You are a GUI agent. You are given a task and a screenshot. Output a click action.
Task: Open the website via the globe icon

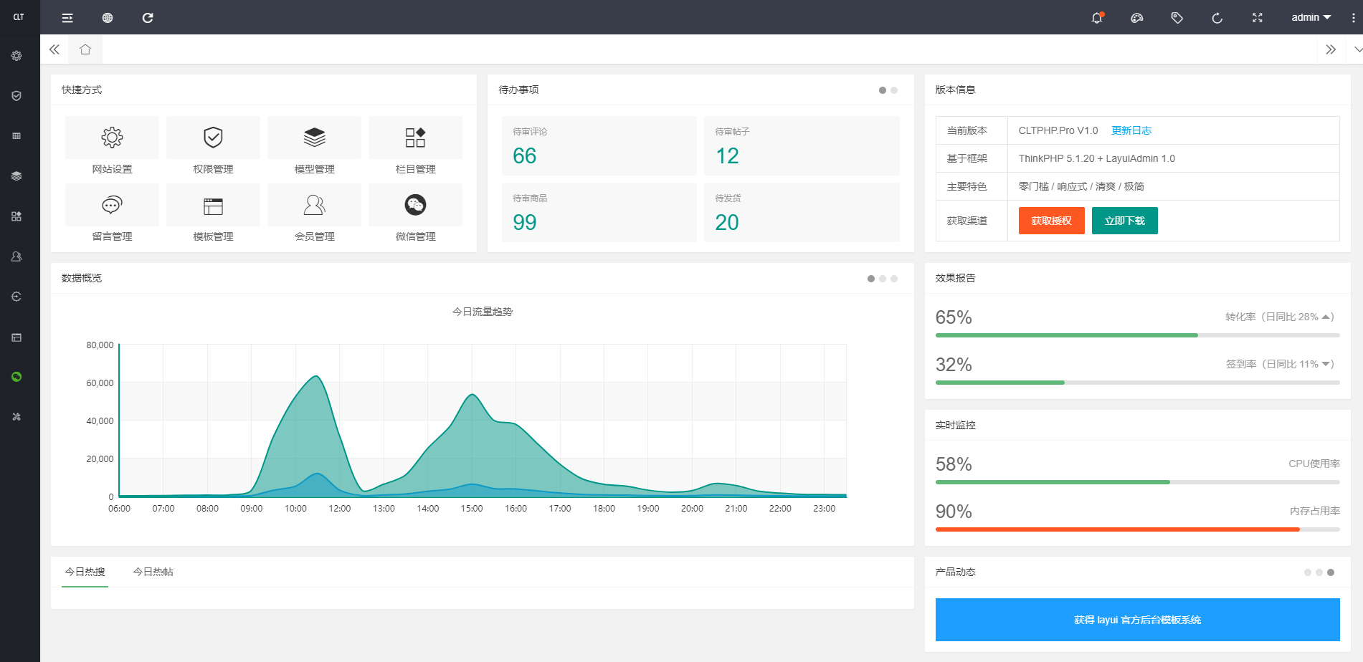pos(108,18)
